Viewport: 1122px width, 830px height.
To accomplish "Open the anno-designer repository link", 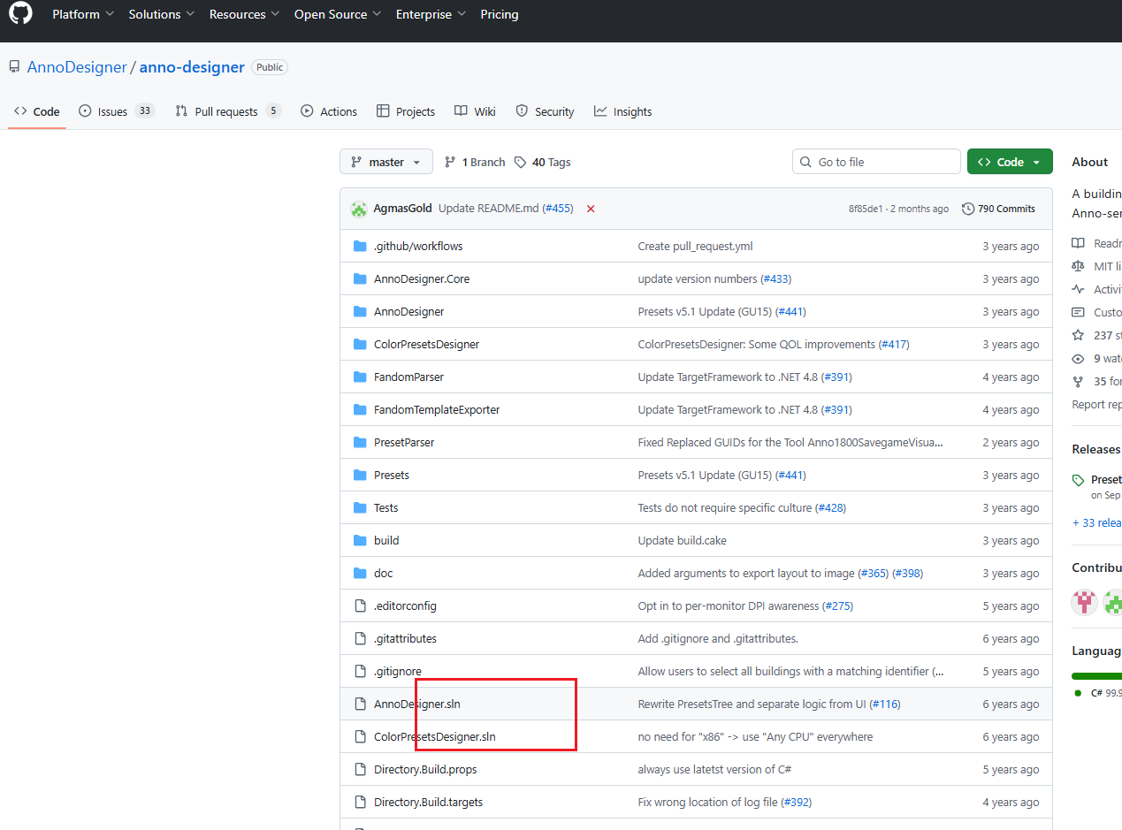I will pyautogui.click(x=192, y=67).
